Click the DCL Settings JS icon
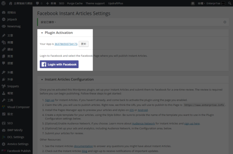Image resolution: width=233 pixels, height=154 pixels. click(4, 137)
